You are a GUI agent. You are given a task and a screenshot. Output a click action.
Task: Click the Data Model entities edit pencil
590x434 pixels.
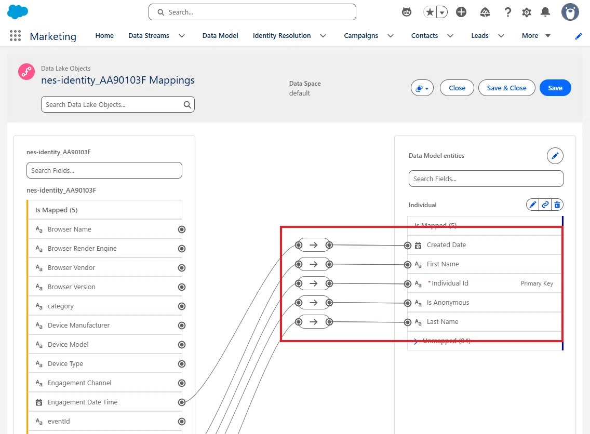tap(555, 156)
